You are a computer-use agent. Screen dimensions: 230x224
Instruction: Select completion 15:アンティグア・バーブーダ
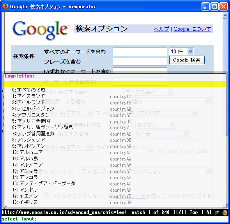pos(44,183)
